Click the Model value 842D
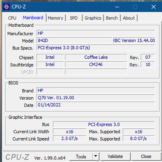 click(x=74, y=40)
